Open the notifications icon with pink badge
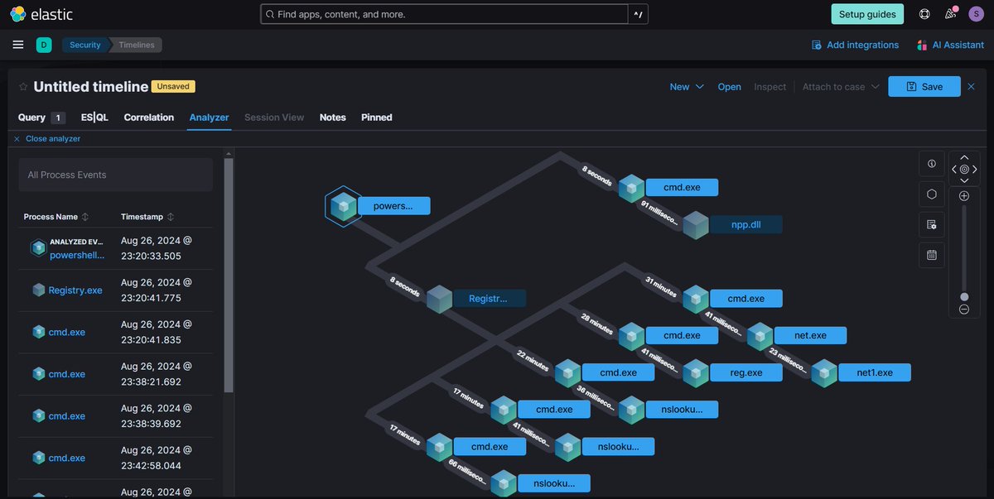Image resolution: width=994 pixels, height=499 pixels. click(x=950, y=13)
